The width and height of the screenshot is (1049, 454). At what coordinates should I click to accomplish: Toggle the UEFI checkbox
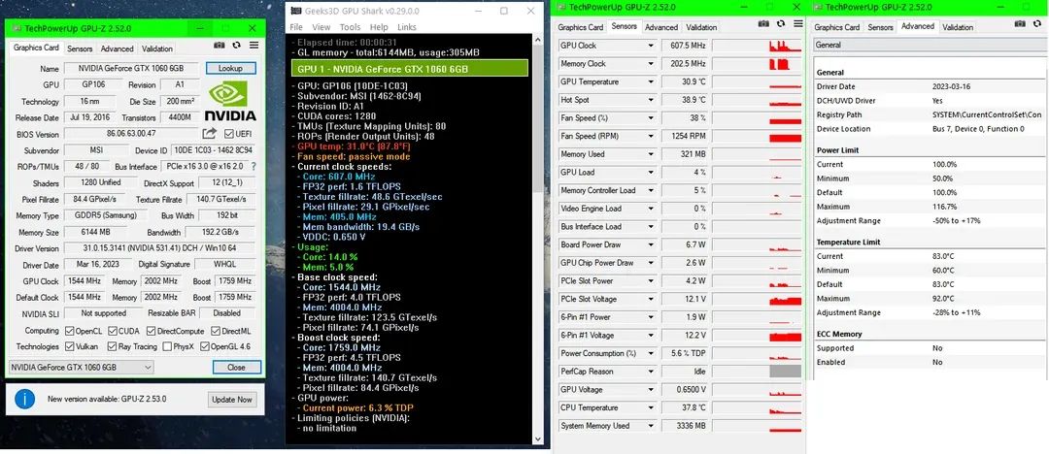click(229, 134)
